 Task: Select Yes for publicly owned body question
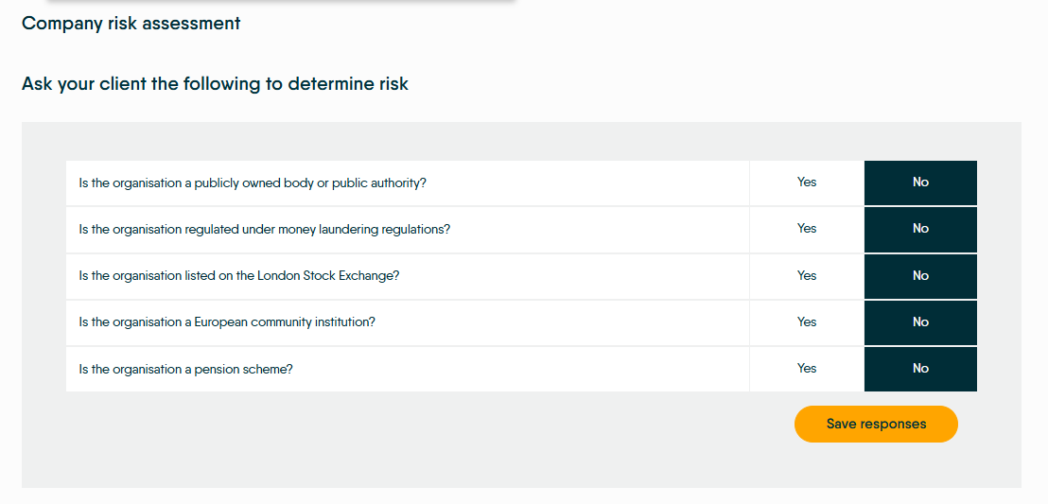pos(807,182)
